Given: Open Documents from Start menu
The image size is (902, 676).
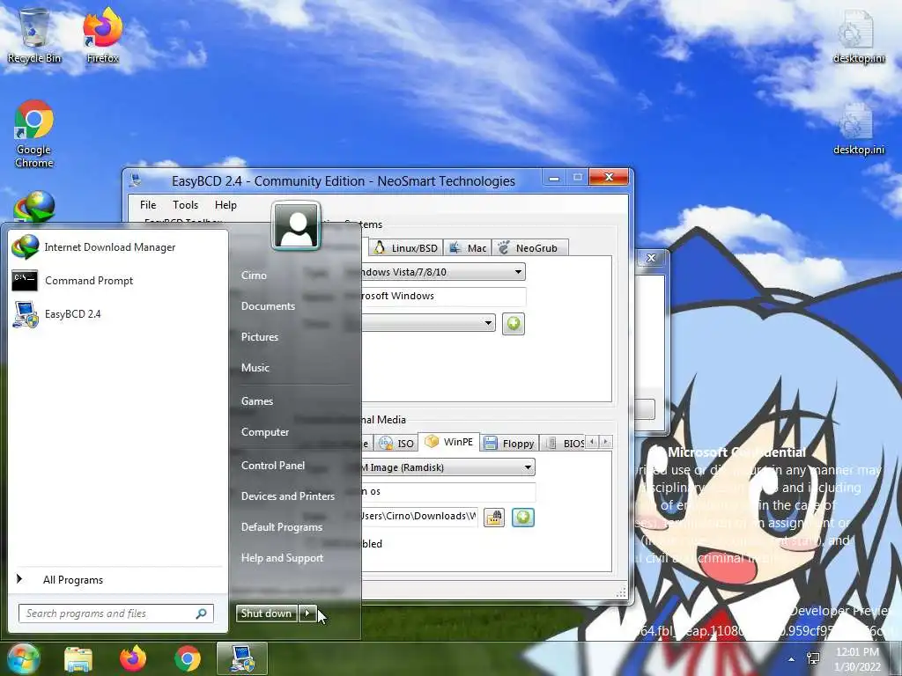Looking at the screenshot, I should (x=268, y=306).
